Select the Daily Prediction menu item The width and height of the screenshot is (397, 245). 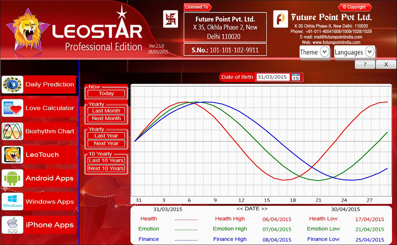coord(50,85)
